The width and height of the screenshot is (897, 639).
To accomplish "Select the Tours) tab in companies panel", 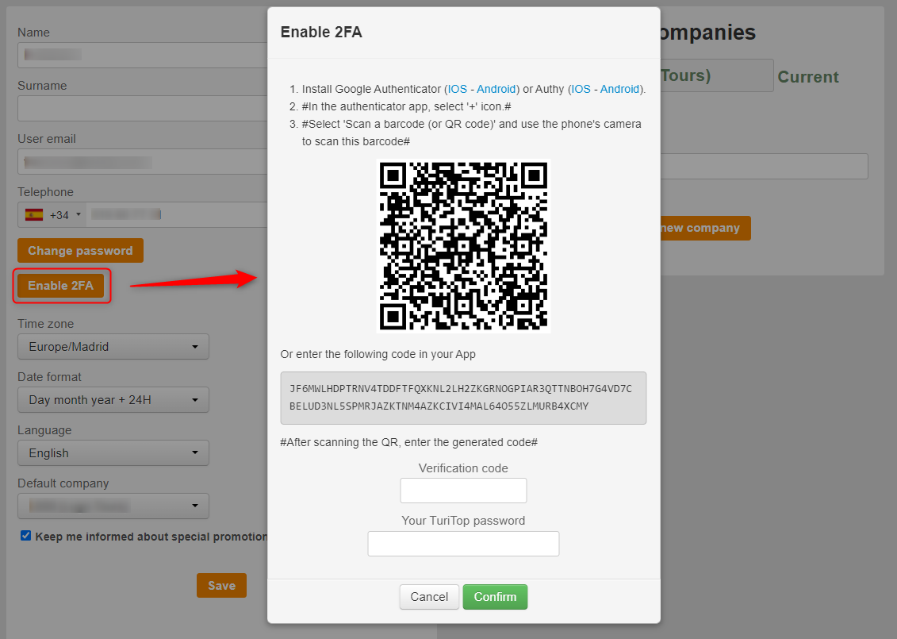I will pyautogui.click(x=716, y=75).
